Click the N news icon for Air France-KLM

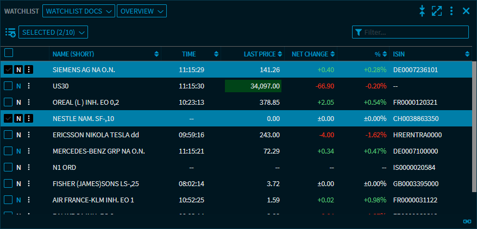(x=18, y=200)
